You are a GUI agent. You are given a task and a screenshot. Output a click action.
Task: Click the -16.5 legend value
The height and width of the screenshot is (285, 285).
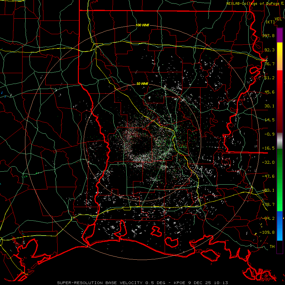pos(268,148)
